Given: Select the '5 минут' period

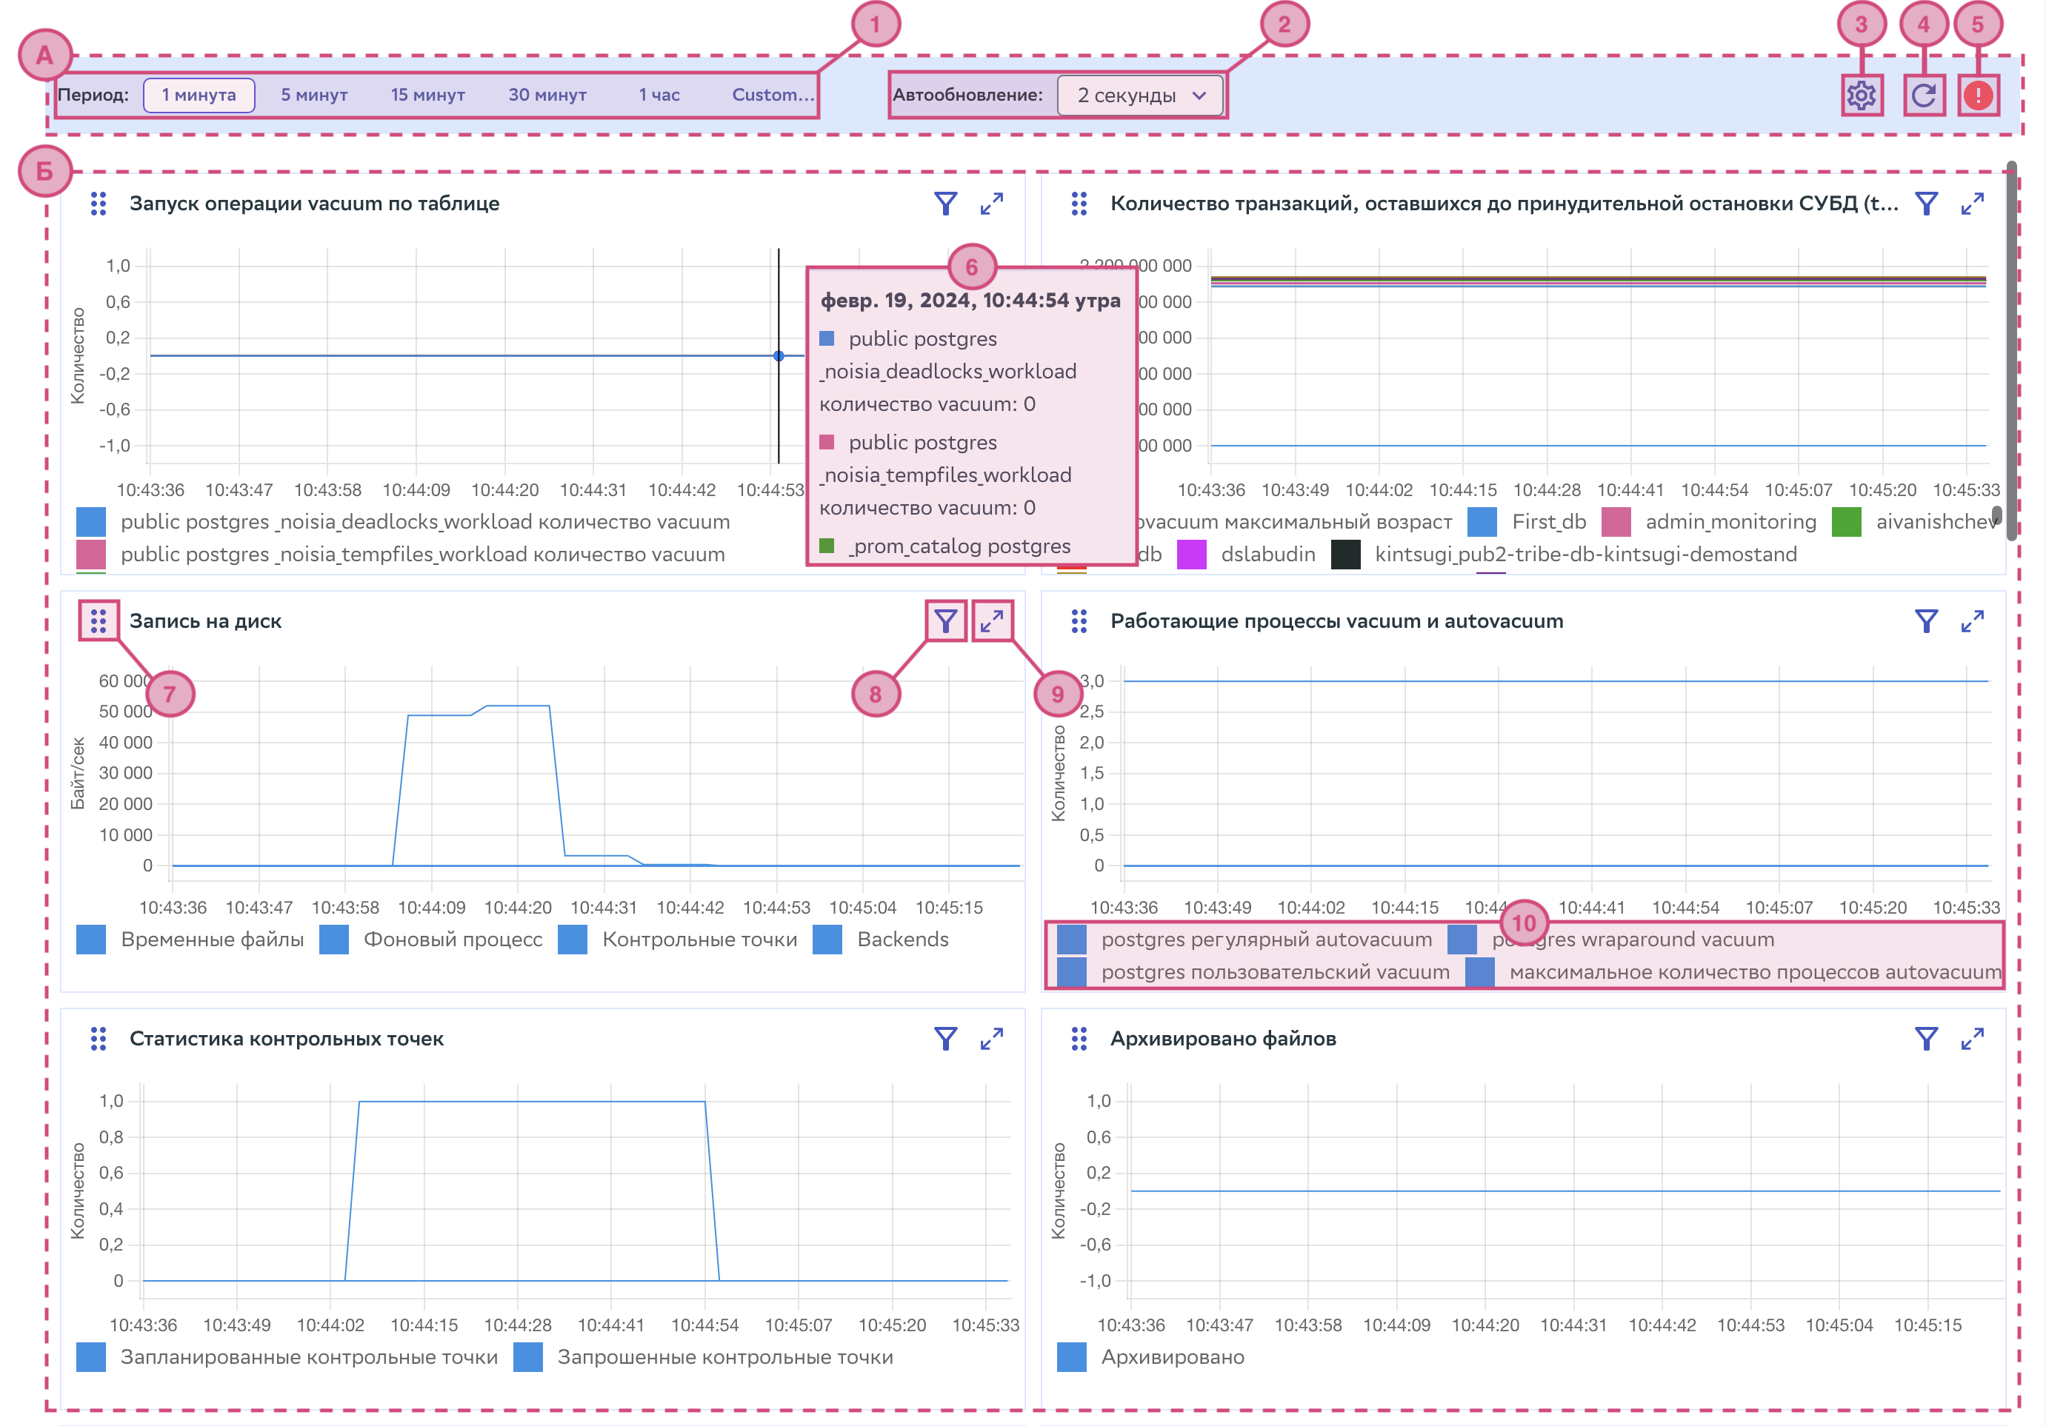Looking at the screenshot, I should (313, 96).
